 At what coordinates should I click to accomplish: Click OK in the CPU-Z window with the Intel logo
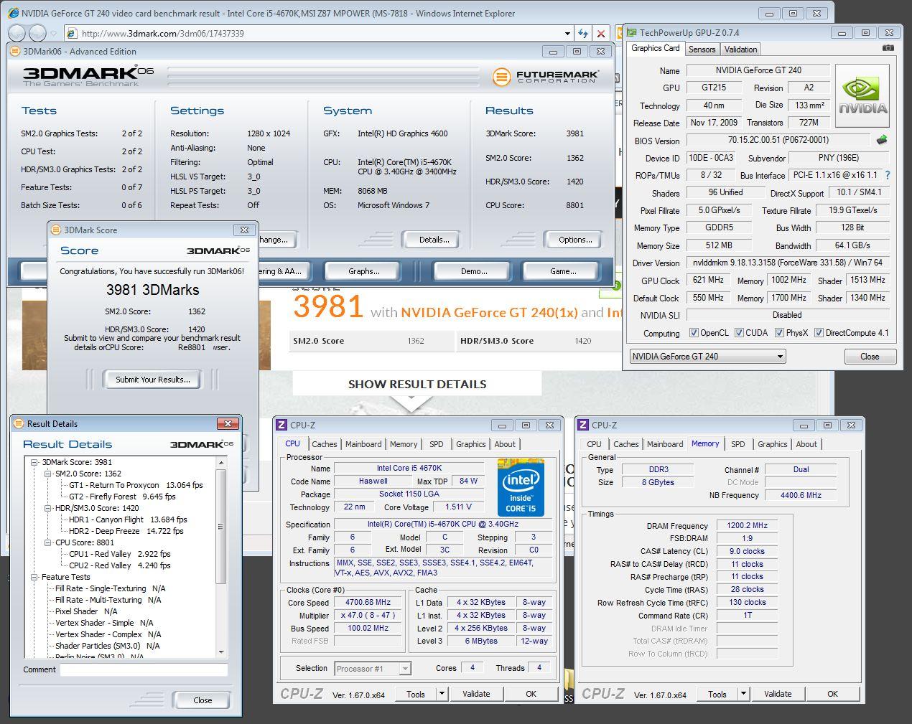[531, 694]
